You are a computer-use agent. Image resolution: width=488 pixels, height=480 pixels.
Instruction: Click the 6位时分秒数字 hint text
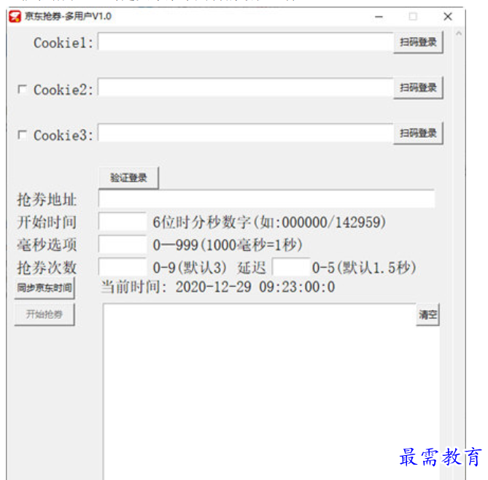click(269, 222)
